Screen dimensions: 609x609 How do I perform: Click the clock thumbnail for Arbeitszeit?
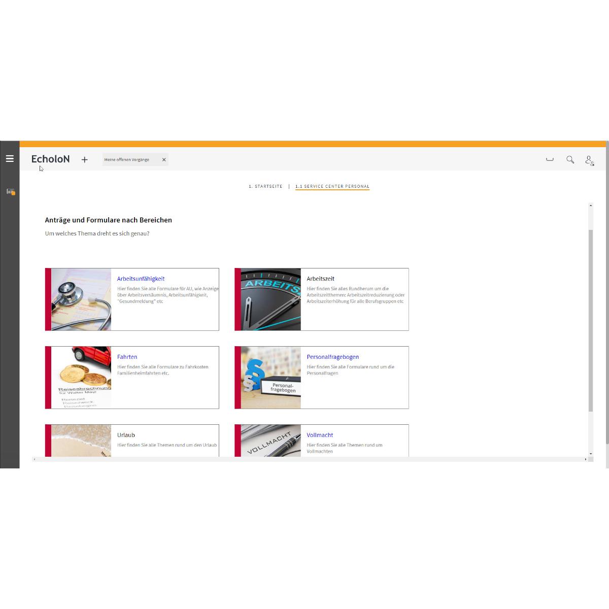click(x=270, y=299)
